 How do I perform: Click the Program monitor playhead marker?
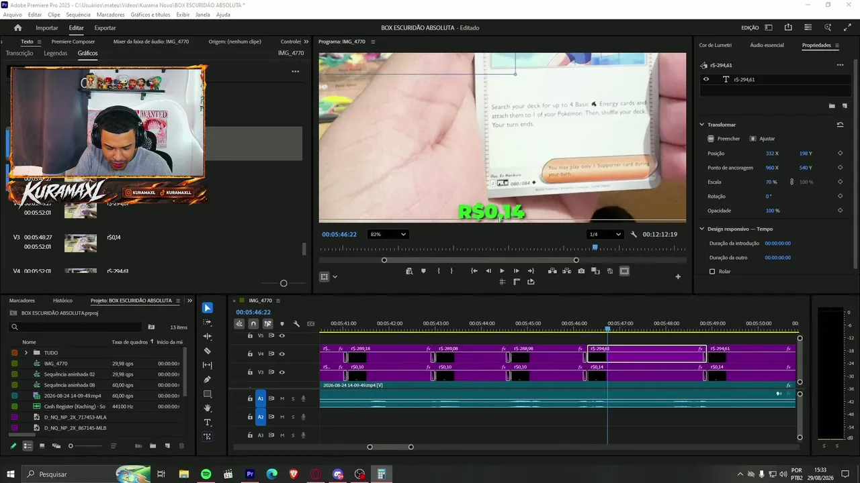click(x=595, y=248)
